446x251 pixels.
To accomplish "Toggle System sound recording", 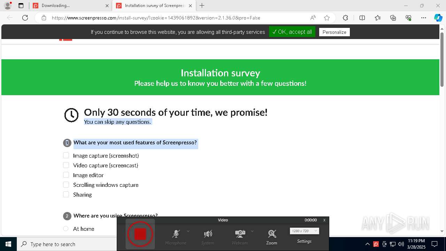I will click(208, 237).
